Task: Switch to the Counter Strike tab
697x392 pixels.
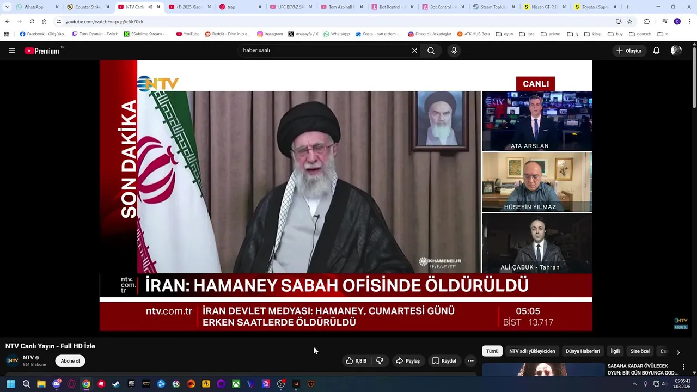Action: tap(88, 7)
